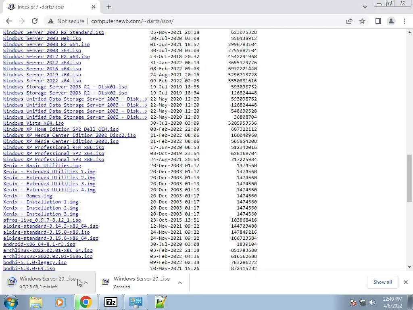This screenshot has height=310, width=413.
Task: Download archlinux32-2022.02.01-i686.iso
Action: (x=48, y=256)
